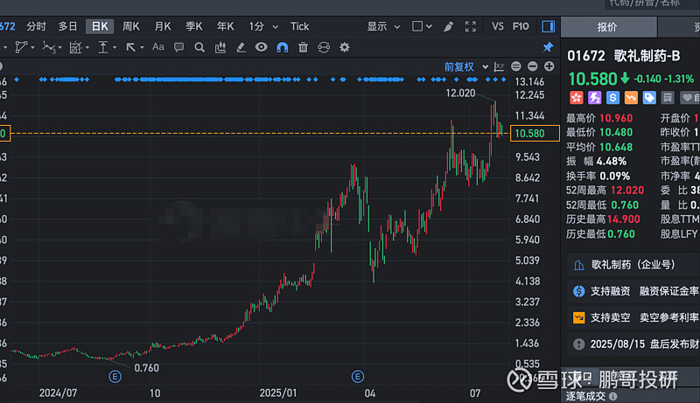Click the gray note badge icon
This screenshot has width=700, height=403.
coord(668,98)
